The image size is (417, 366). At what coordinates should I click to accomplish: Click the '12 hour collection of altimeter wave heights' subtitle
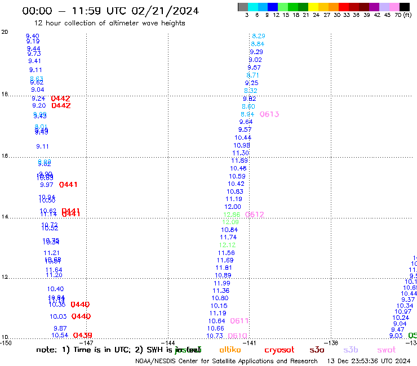(x=109, y=23)
